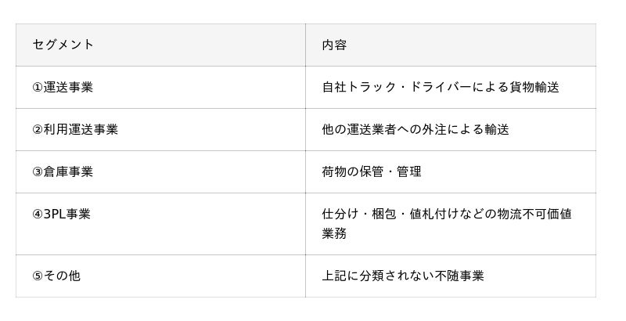626x321 pixels.
Task: Click the circled number ① marker
Action: click(38, 87)
